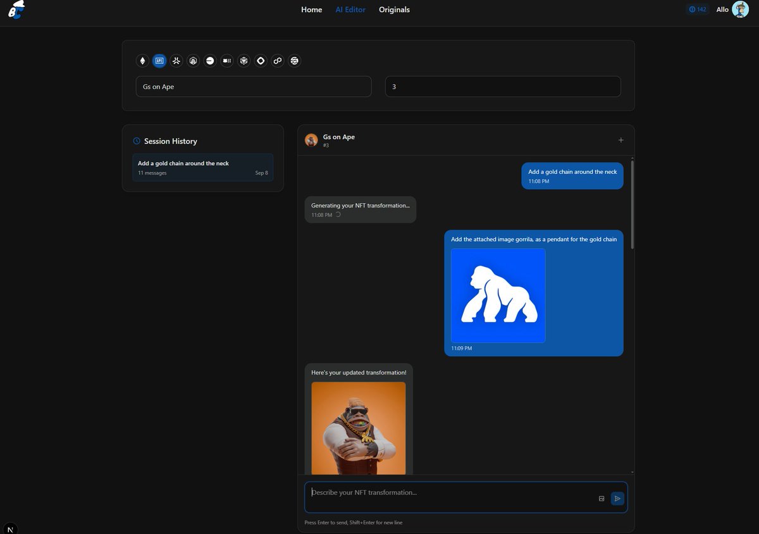Click the send message arrow button
Viewport: 759px width, 534px height.
pyautogui.click(x=618, y=499)
